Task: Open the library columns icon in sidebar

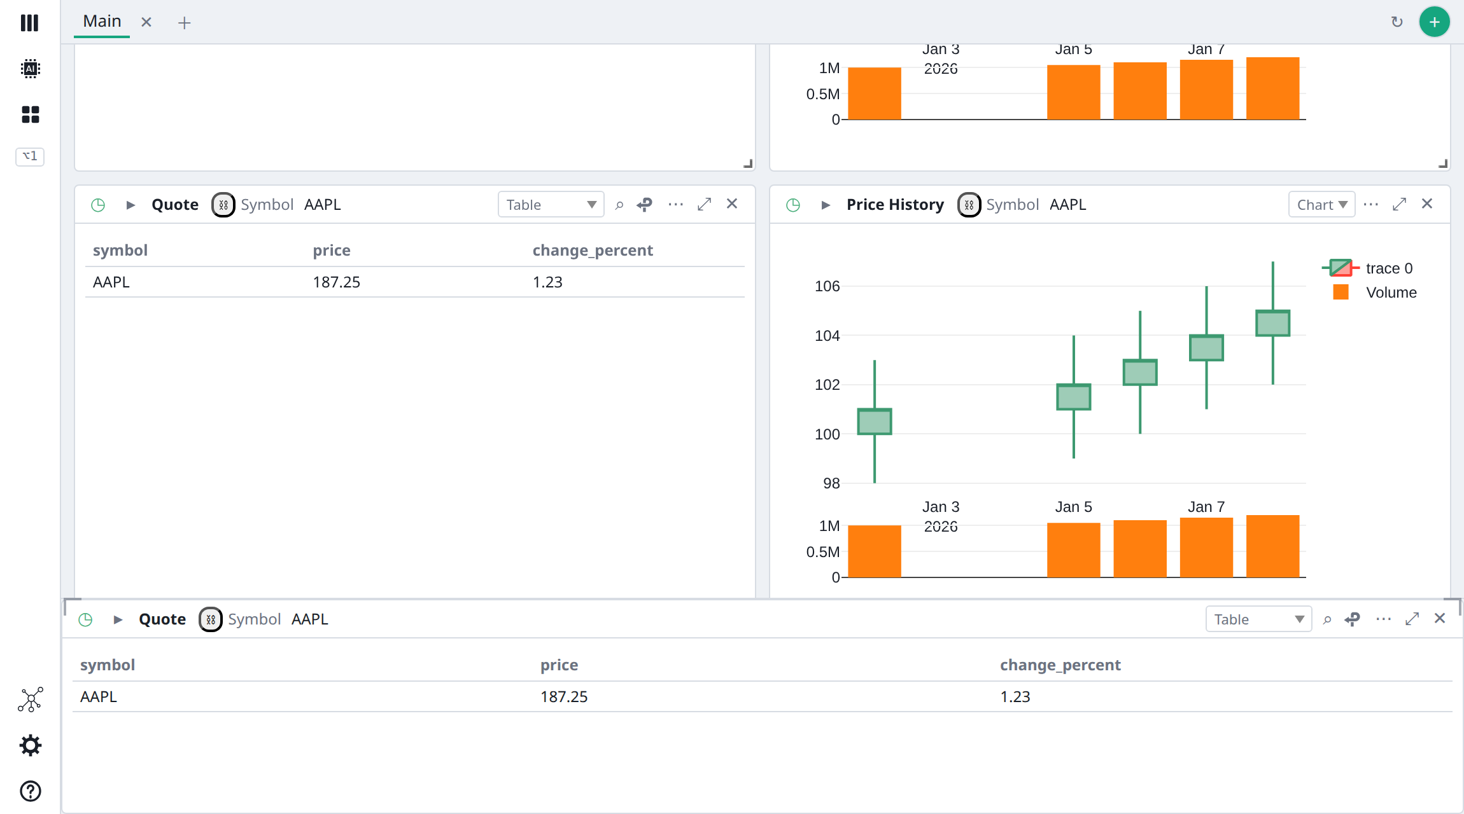Action: (x=29, y=23)
